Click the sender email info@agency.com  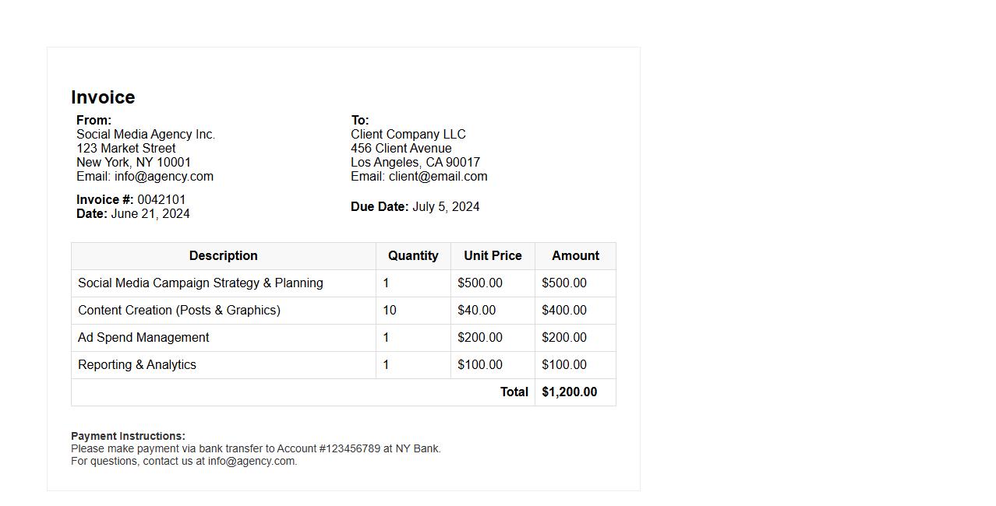tap(164, 177)
